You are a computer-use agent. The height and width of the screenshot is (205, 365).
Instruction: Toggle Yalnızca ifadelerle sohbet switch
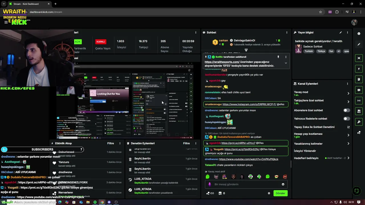(346, 118)
